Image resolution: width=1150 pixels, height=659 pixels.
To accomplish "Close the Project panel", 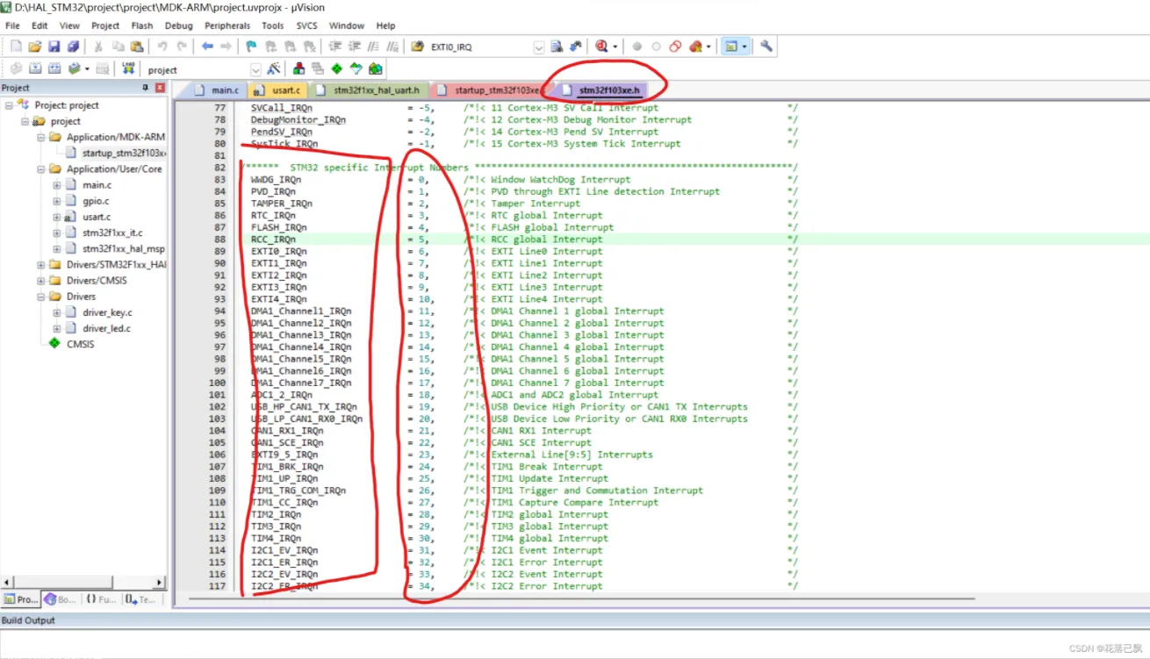I will coord(160,88).
